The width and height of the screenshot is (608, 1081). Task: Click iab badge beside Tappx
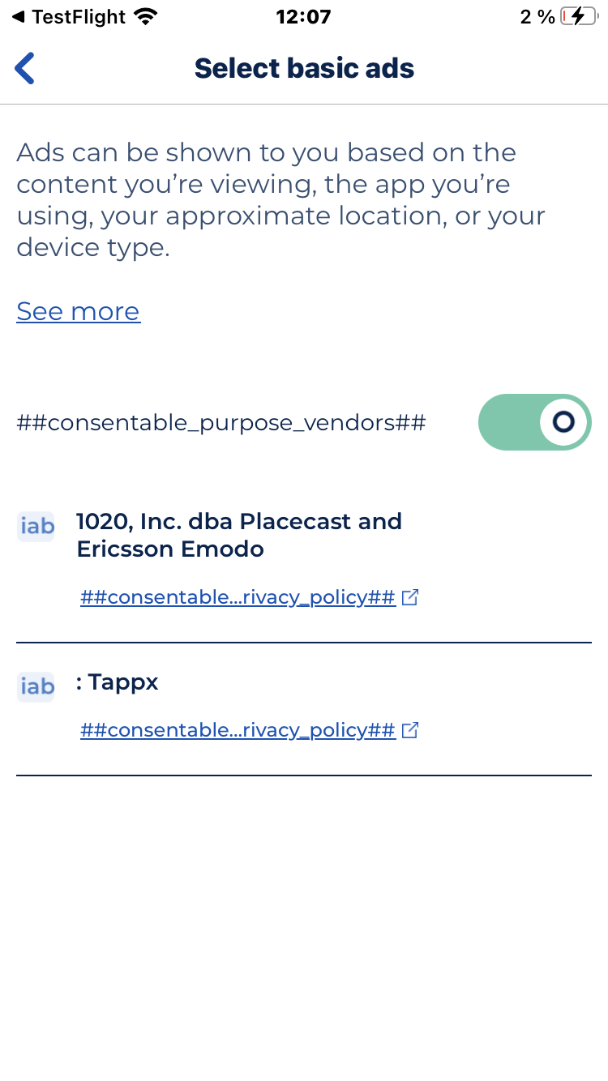[36, 686]
